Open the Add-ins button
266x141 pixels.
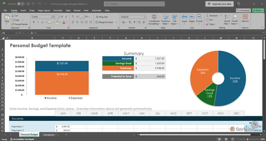(x=245, y=18)
